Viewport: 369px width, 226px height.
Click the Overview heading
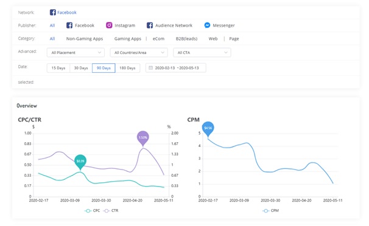[27, 106]
